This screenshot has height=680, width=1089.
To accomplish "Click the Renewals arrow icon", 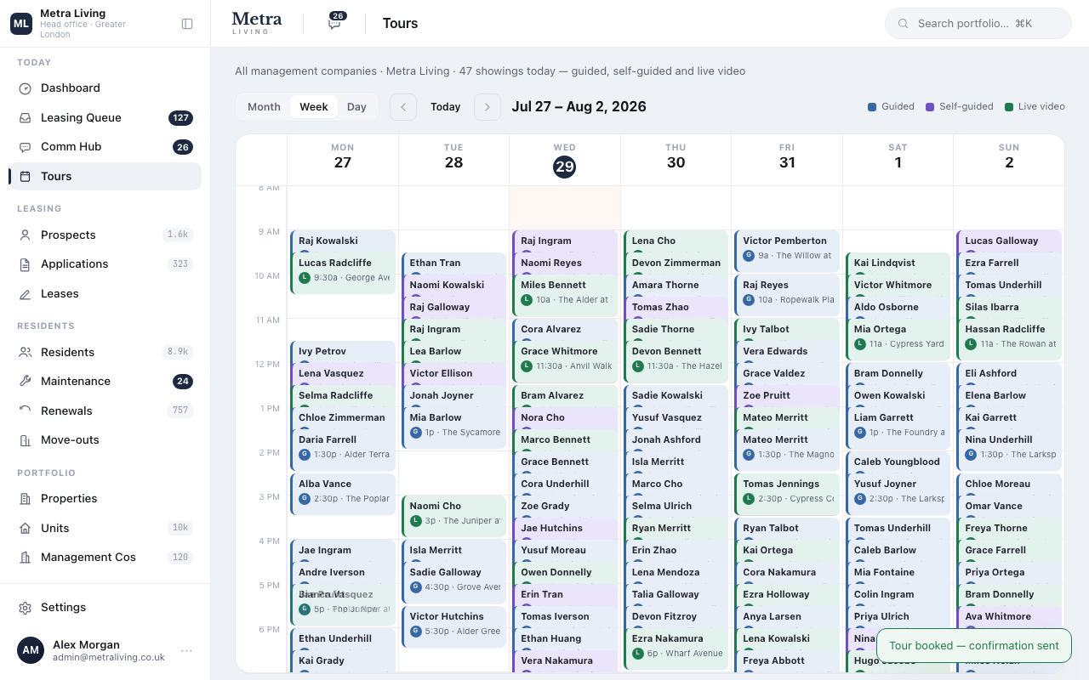I will (26, 411).
